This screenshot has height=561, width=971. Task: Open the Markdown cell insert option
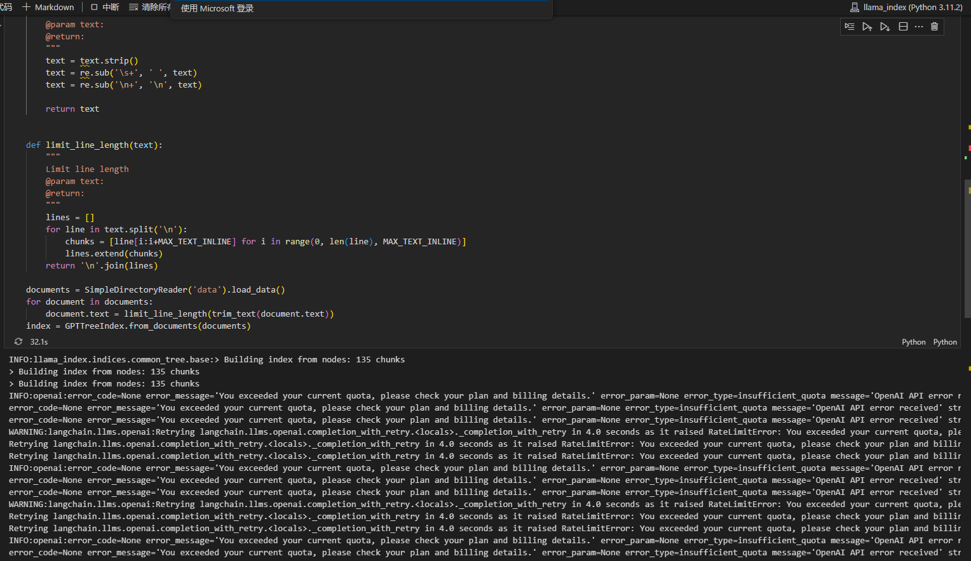49,7
